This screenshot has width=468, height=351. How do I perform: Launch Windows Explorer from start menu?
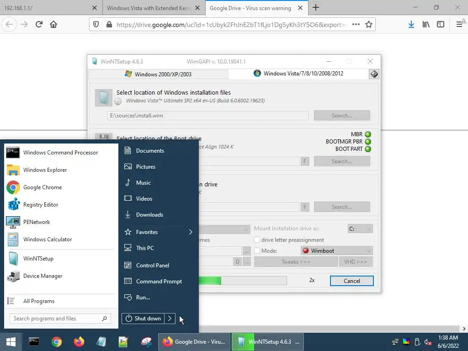(60, 170)
